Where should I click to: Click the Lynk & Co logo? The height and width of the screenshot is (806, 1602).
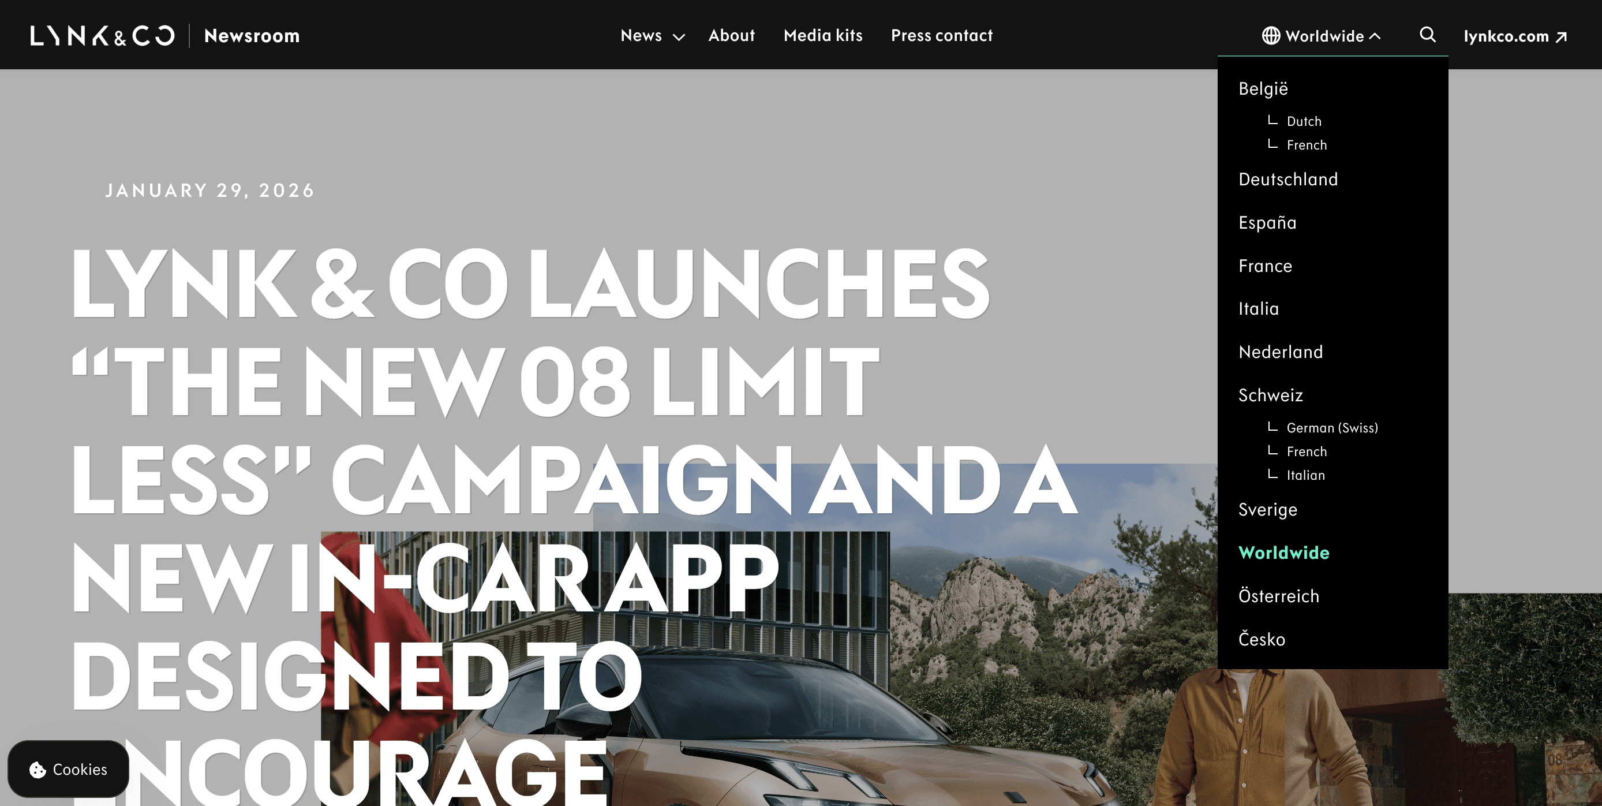point(102,35)
